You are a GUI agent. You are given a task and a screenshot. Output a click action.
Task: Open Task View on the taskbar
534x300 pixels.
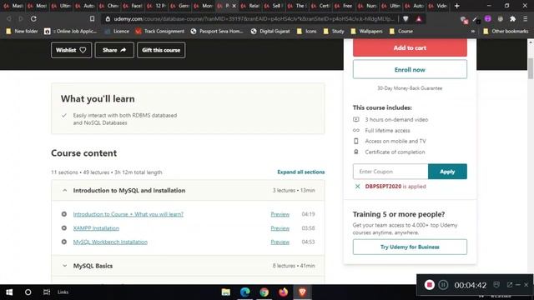[47, 292]
